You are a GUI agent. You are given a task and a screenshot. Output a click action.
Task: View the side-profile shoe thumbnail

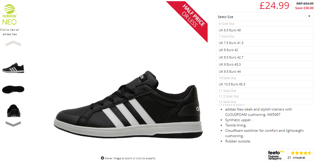click(13, 68)
